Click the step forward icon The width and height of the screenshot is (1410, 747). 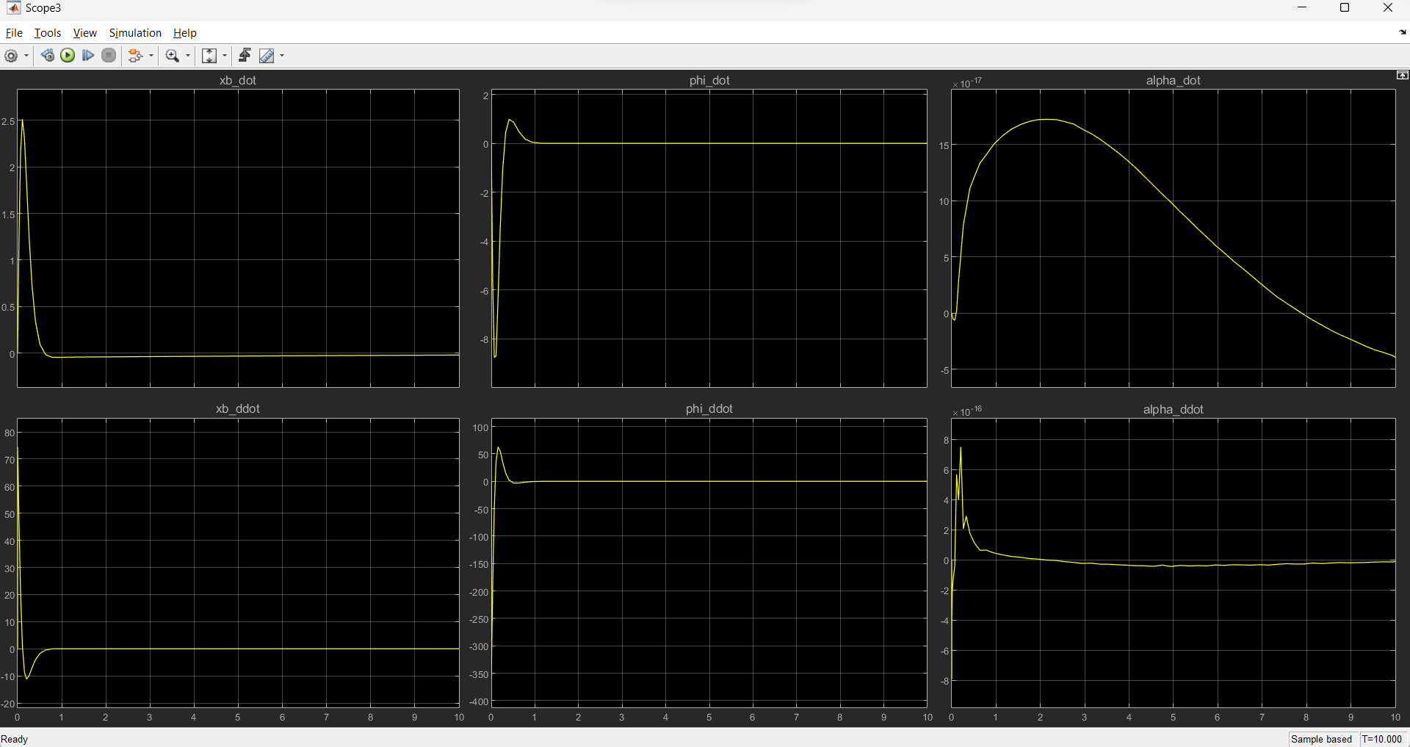[88, 56]
